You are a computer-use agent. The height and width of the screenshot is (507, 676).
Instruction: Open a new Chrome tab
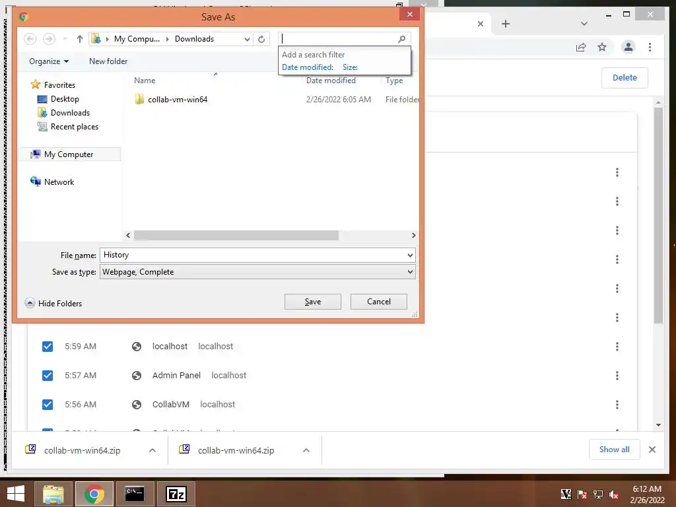coord(506,24)
